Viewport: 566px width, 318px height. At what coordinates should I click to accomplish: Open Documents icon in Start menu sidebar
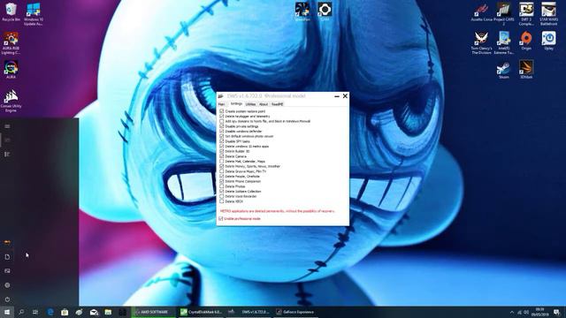[7, 257]
